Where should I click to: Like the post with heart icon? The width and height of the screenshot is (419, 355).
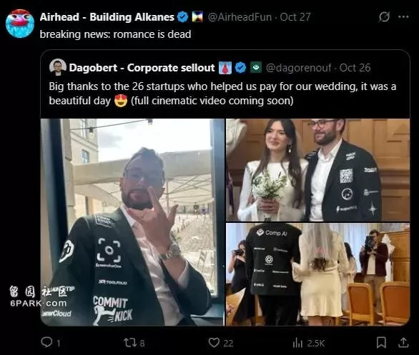[x=214, y=342]
